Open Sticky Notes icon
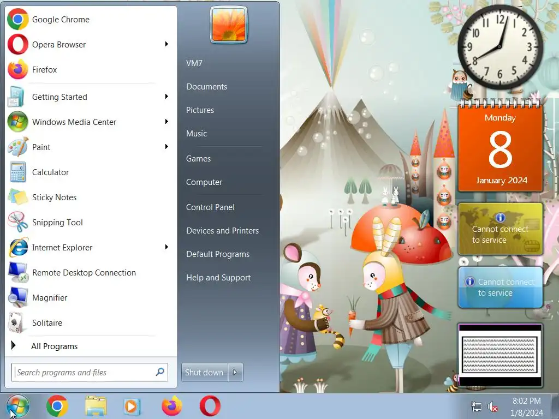This screenshot has height=419, width=559. point(17,197)
